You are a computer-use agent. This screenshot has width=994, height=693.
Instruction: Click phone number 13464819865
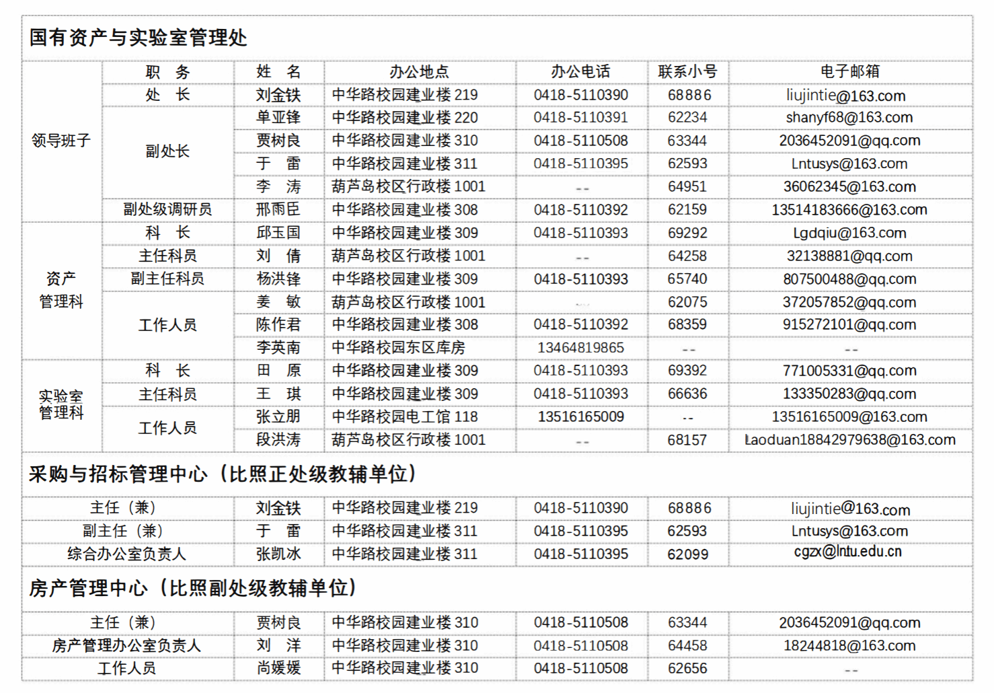click(580, 348)
